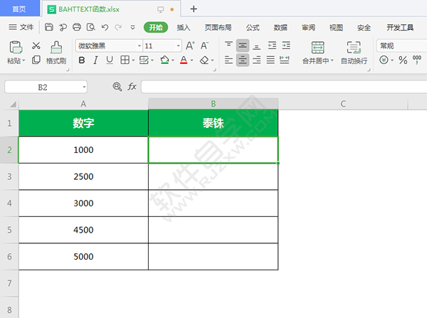Screen dimensions: 427x318
Task: Switch to the Data tab
Action: [280, 28]
